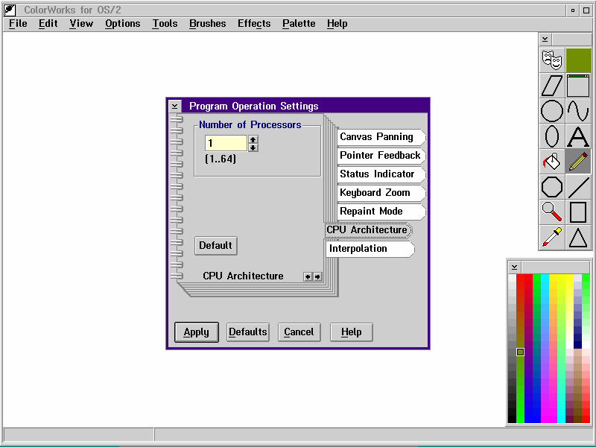Select the paint bucket fill tool
The width and height of the screenshot is (596, 447).
tap(552, 162)
